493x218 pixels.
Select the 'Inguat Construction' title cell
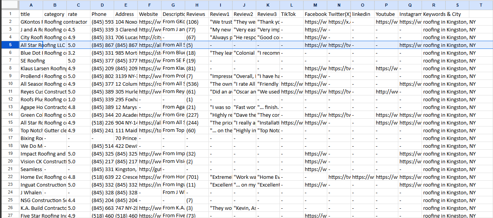tap(31, 185)
